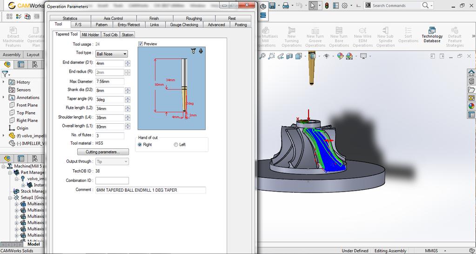Open the Appearances color ball in task pane
The height and width of the screenshot is (254, 476).
point(471,106)
